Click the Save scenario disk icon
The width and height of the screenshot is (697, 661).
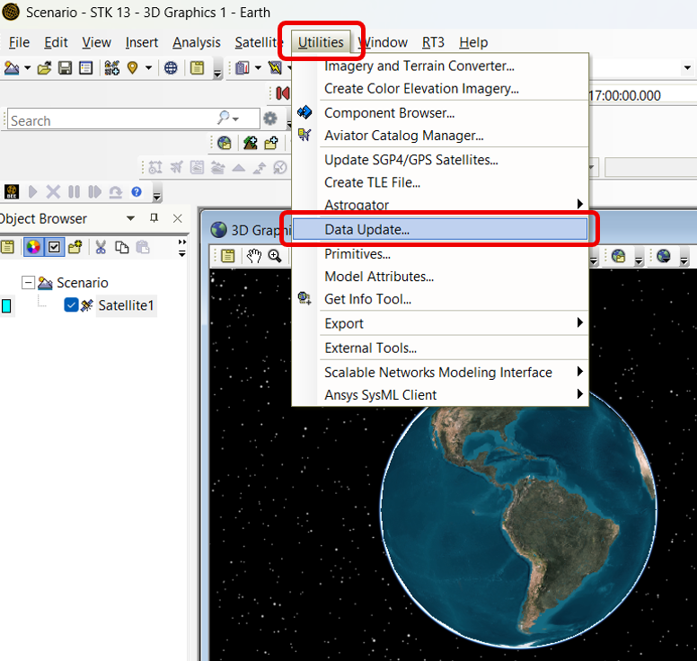(x=66, y=68)
